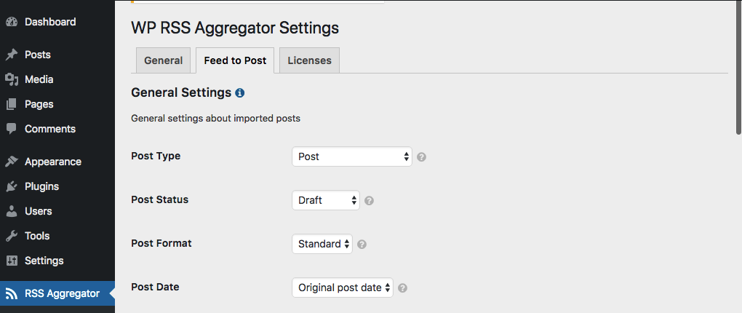Click the help icon next to Post Date
This screenshot has width=742, height=313.
point(403,288)
